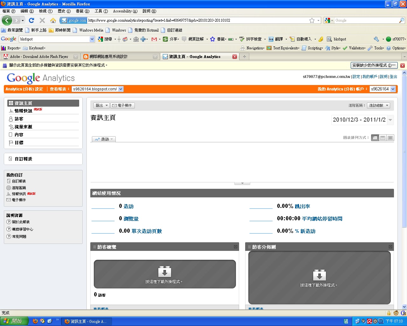Viewport: 407px width, 326px height.
Task: Select the first chart layout view
Action: tap(375, 138)
